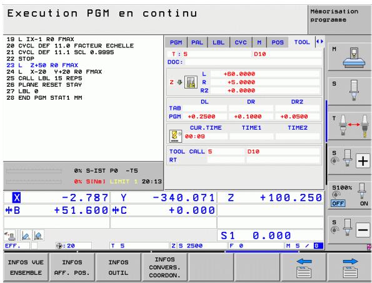Viewport: 372px width, 283px height.
Task: Switch to the LBL tab
Action: [x=218, y=42]
